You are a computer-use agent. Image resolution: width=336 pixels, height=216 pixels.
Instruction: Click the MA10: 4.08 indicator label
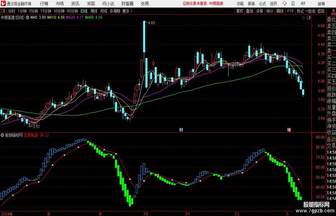point(56,17)
